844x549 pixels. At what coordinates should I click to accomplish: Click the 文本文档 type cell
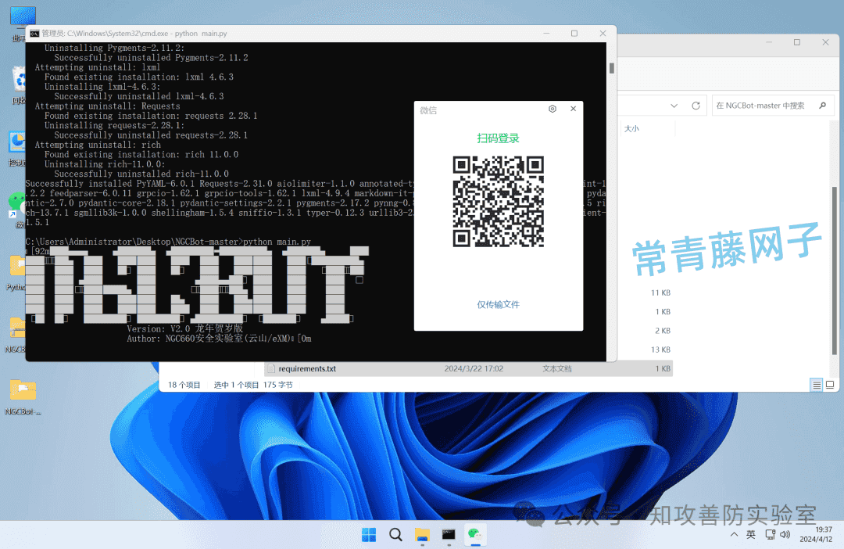(x=557, y=369)
